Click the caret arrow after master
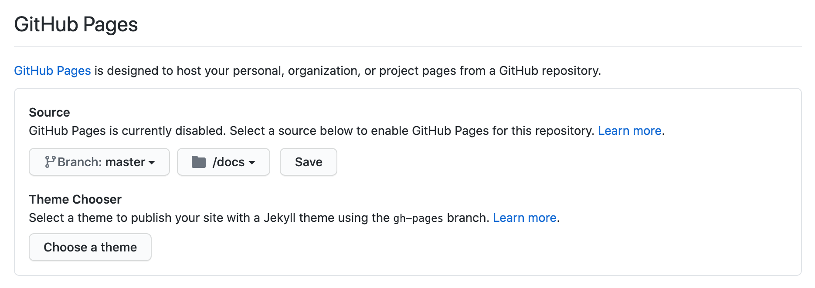815x288 pixels. 152,163
